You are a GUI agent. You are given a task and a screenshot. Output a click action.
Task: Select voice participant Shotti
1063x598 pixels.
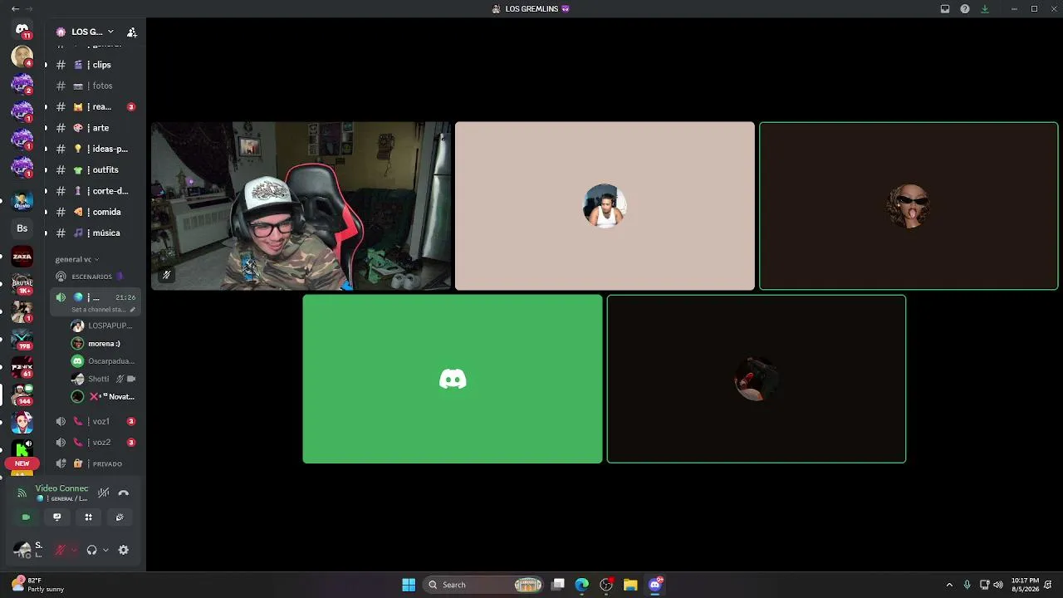103,379
